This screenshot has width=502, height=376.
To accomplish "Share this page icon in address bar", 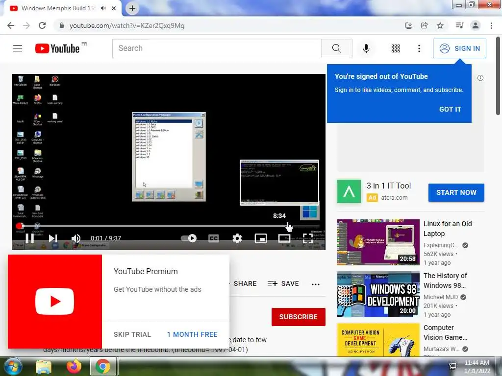I will tap(424, 25).
